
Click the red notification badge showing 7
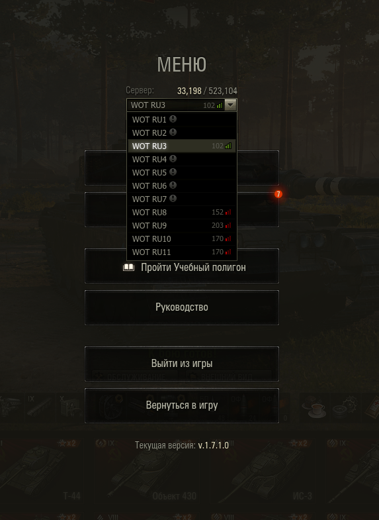point(278,194)
